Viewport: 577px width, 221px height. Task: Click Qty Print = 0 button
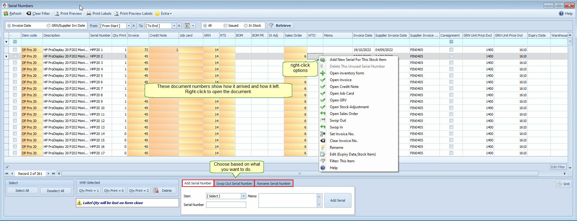(x=114, y=191)
